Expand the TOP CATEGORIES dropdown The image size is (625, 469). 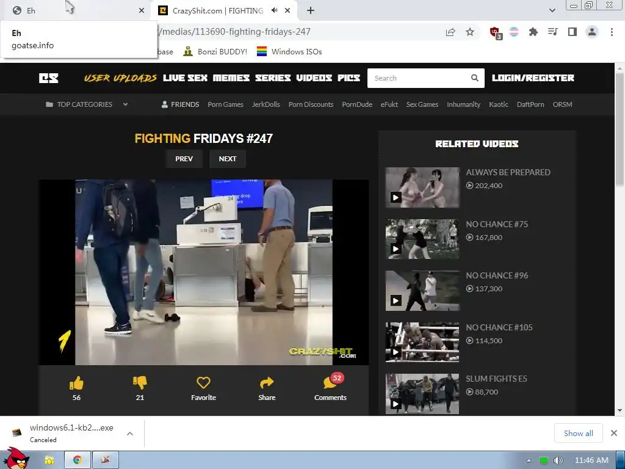pyautogui.click(x=87, y=104)
